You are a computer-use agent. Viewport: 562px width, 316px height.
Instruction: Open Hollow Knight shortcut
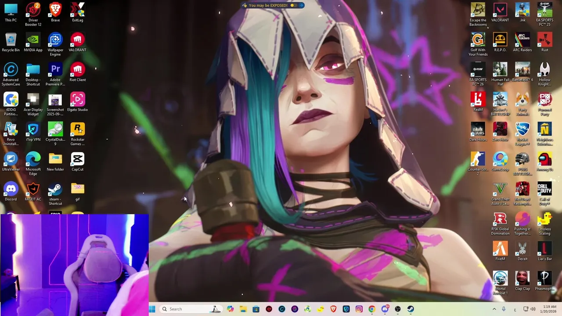pyautogui.click(x=544, y=74)
